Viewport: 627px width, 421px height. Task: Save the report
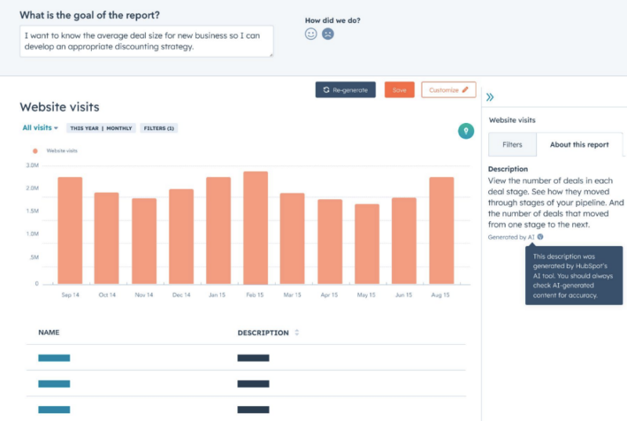pos(399,90)
